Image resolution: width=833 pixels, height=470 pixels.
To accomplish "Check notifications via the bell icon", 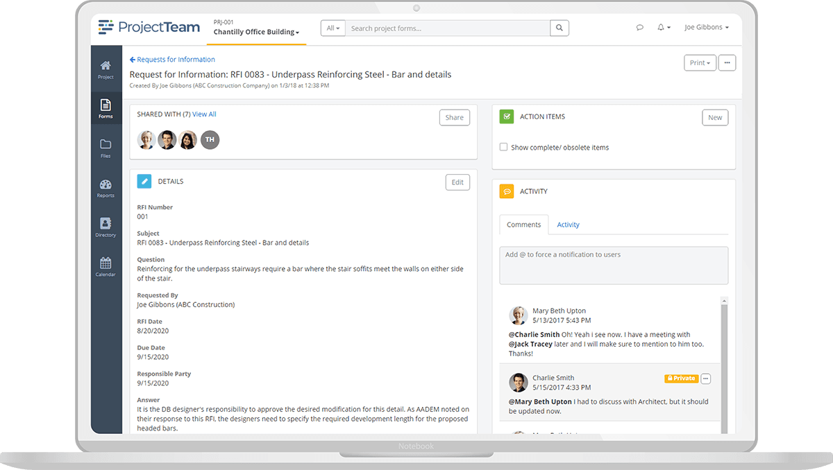I will click(x=661, y=27).
